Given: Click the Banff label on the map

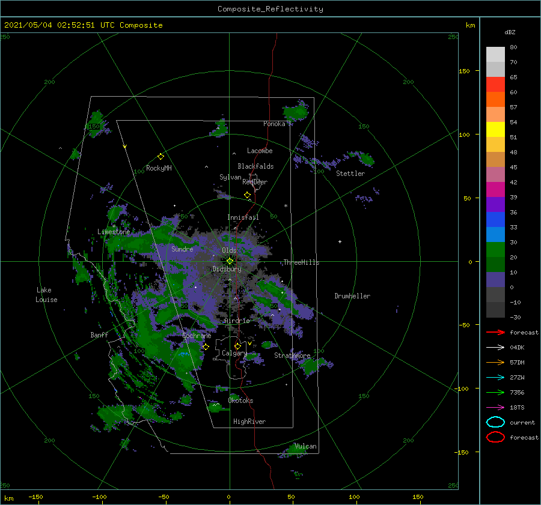Looking at the screenshot, I should [x=99, y=334].
